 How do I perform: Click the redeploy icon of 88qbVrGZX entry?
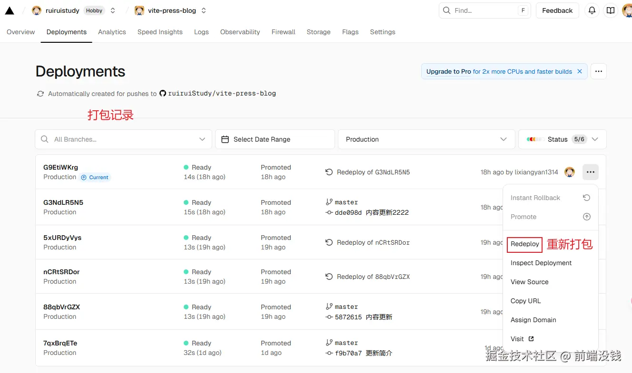pyautogui.click(x=329, y=277)
